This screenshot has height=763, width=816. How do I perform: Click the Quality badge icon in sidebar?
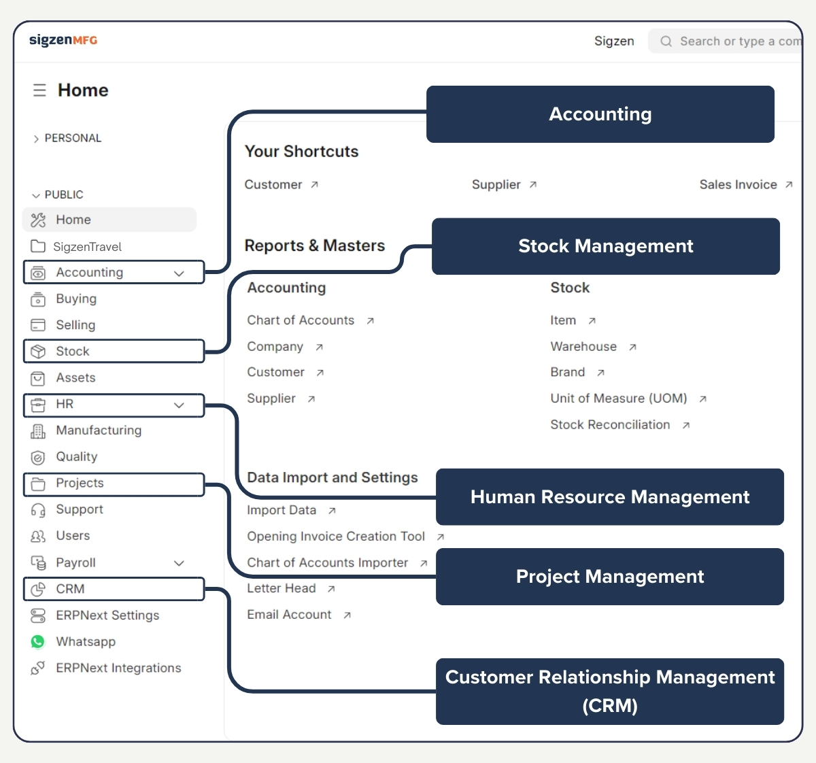(38, 456)
